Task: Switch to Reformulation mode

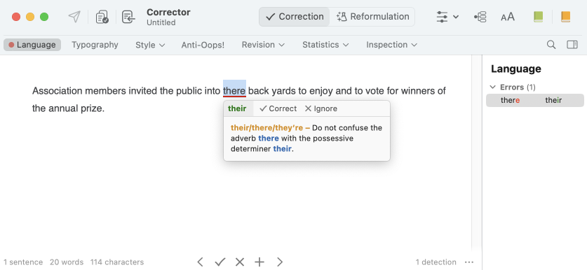Action: click(x=372, y=17)
